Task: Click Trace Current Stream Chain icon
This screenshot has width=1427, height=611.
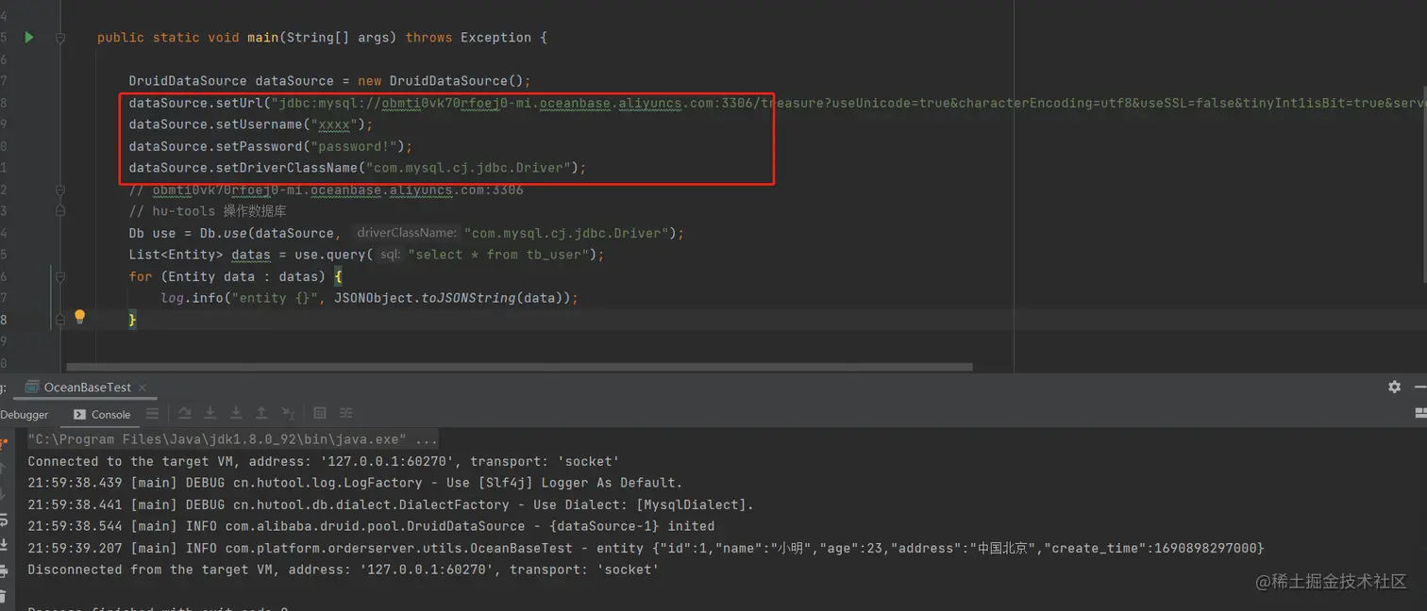Action: (x=346, y=413)
